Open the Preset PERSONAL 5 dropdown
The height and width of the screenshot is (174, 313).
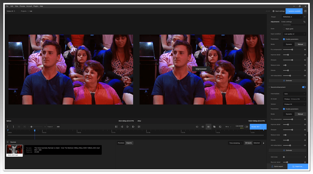[292, 17]
